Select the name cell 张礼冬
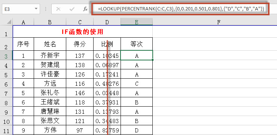The image size is (277, 135). tap(50, 92)
